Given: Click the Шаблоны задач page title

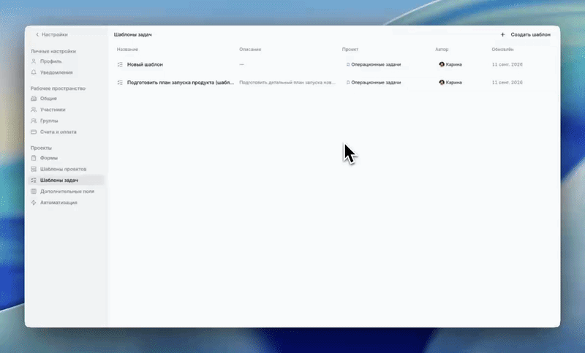Looking at the screenshot, I should click(133, 34).
